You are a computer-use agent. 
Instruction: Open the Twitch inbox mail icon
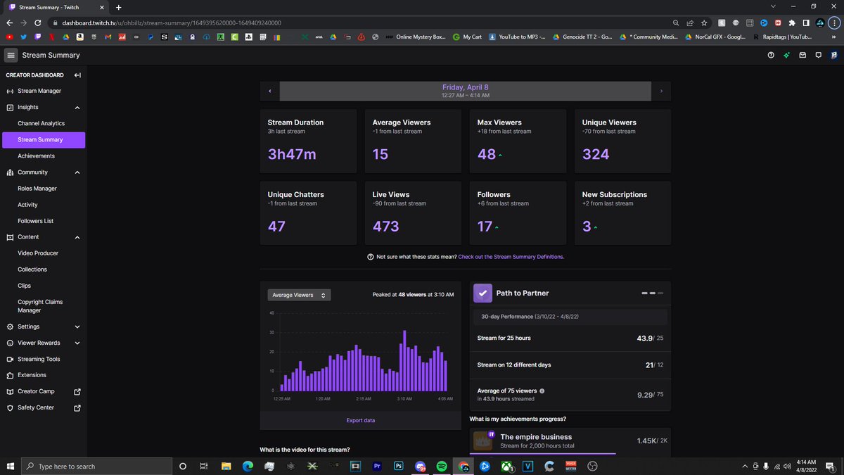tap(803, 55)
